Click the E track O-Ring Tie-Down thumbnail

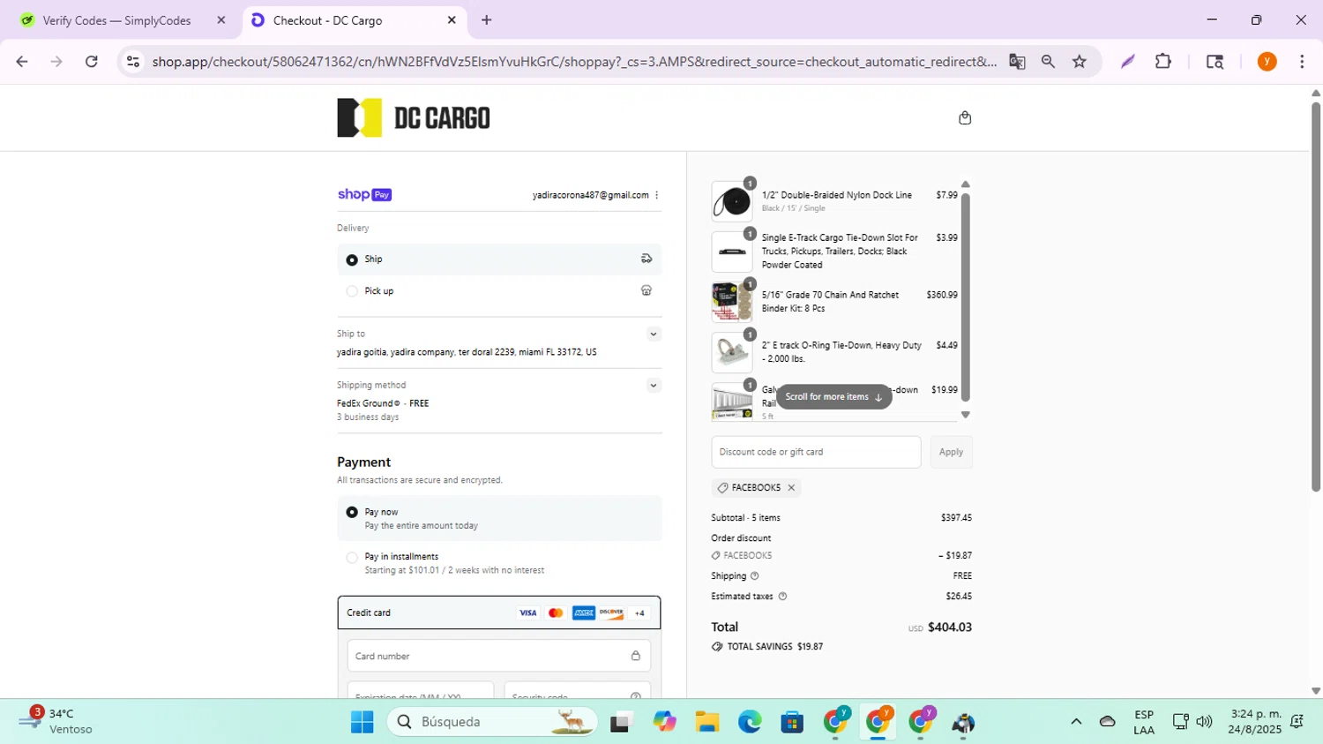732,352
